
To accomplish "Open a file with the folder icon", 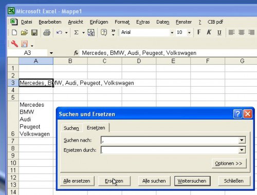I will [24, 32].
